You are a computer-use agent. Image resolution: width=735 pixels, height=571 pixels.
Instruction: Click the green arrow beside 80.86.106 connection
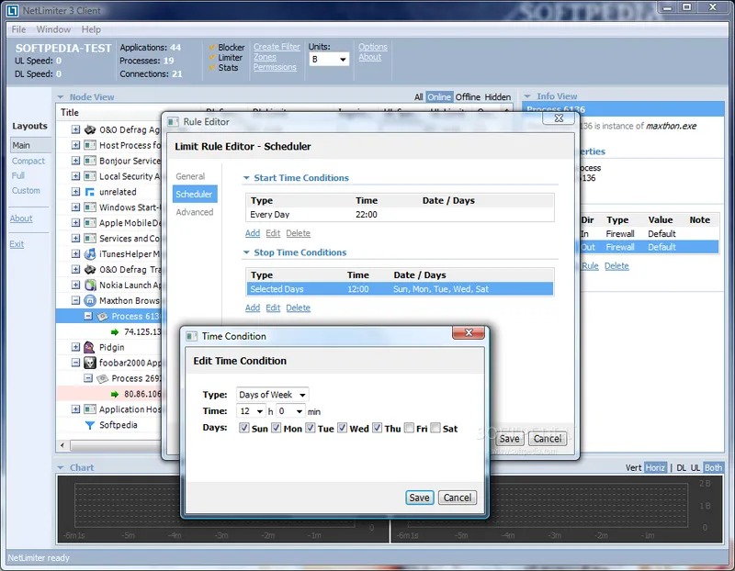pyautogui.click(x=114, y=394)
